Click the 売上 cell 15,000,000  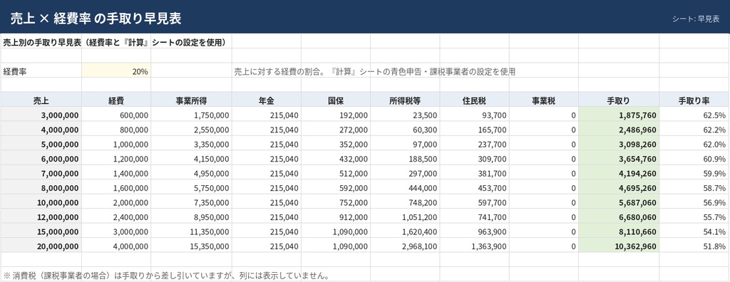[x=41, y=231]
